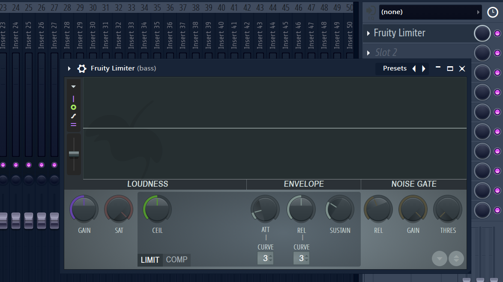Screen dimensions: 503x282
Task: Select the previous preset arrow
Action: (414, 68)
